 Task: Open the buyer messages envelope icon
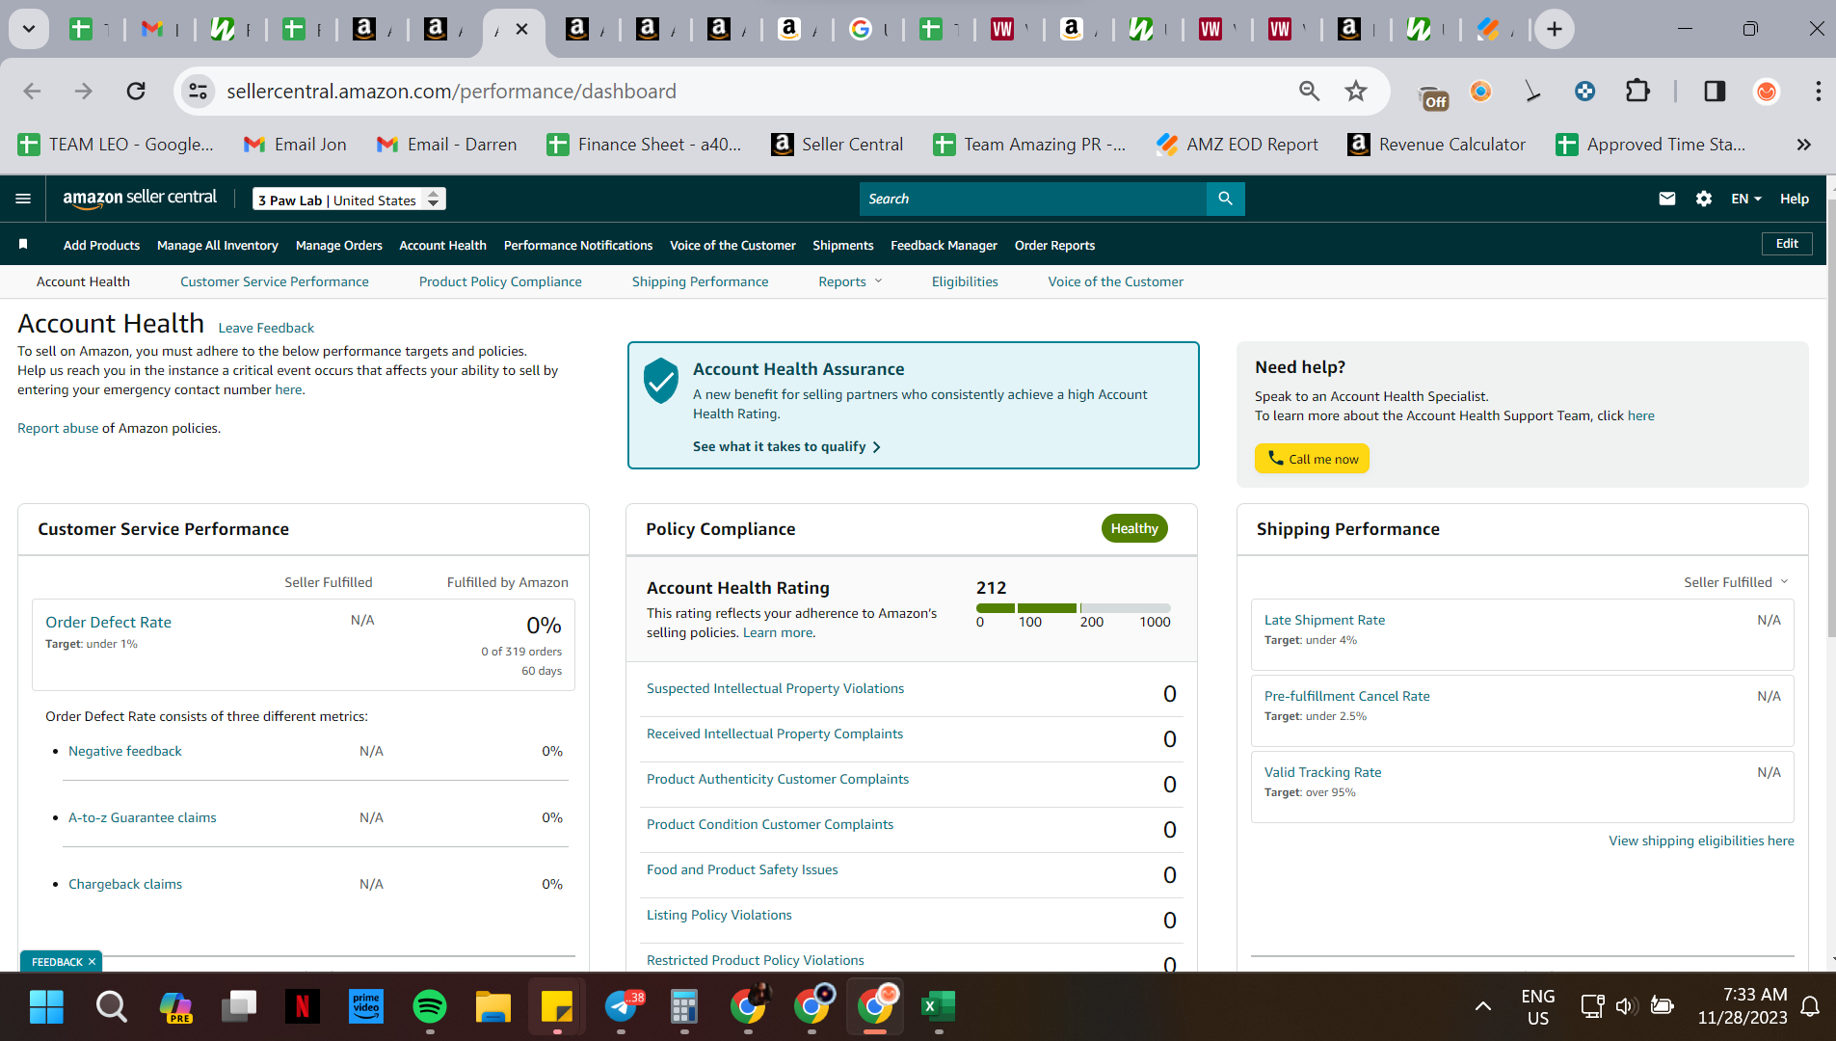coord(1666,199)
